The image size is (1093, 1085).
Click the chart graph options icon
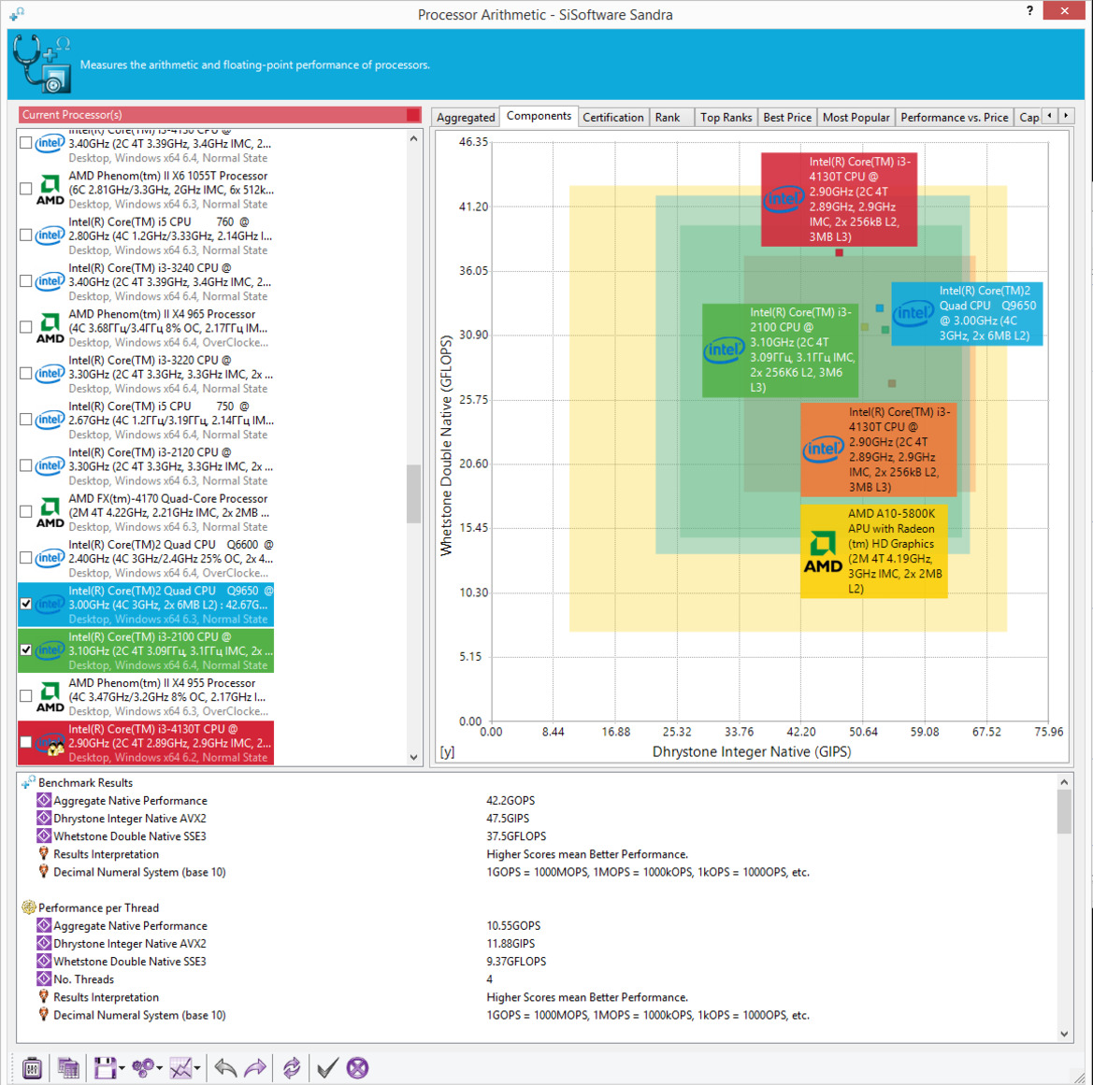click(x=180, y=1067)
